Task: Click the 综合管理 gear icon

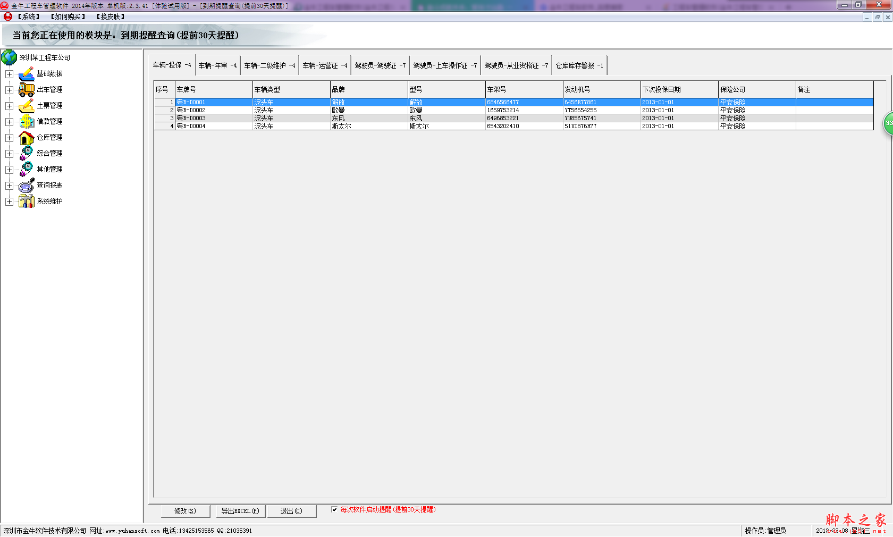Action: click(x=26, y=154)
